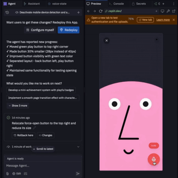Pick the mini-achievement system suggestion
This screenshot has height=178, width=178.
click(x=41, y=90)
